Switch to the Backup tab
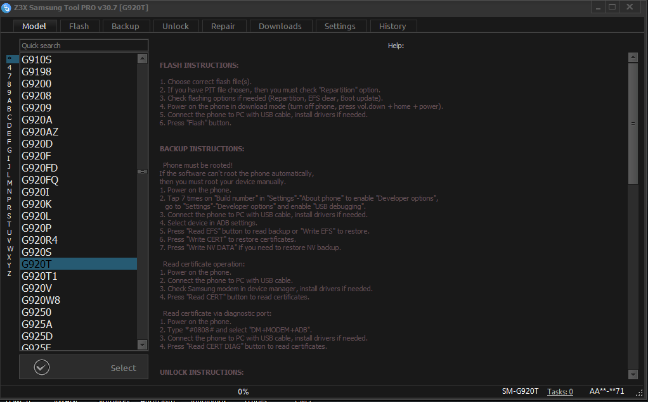The width and height of the screenshot is (648, 402). click(125, 26)
